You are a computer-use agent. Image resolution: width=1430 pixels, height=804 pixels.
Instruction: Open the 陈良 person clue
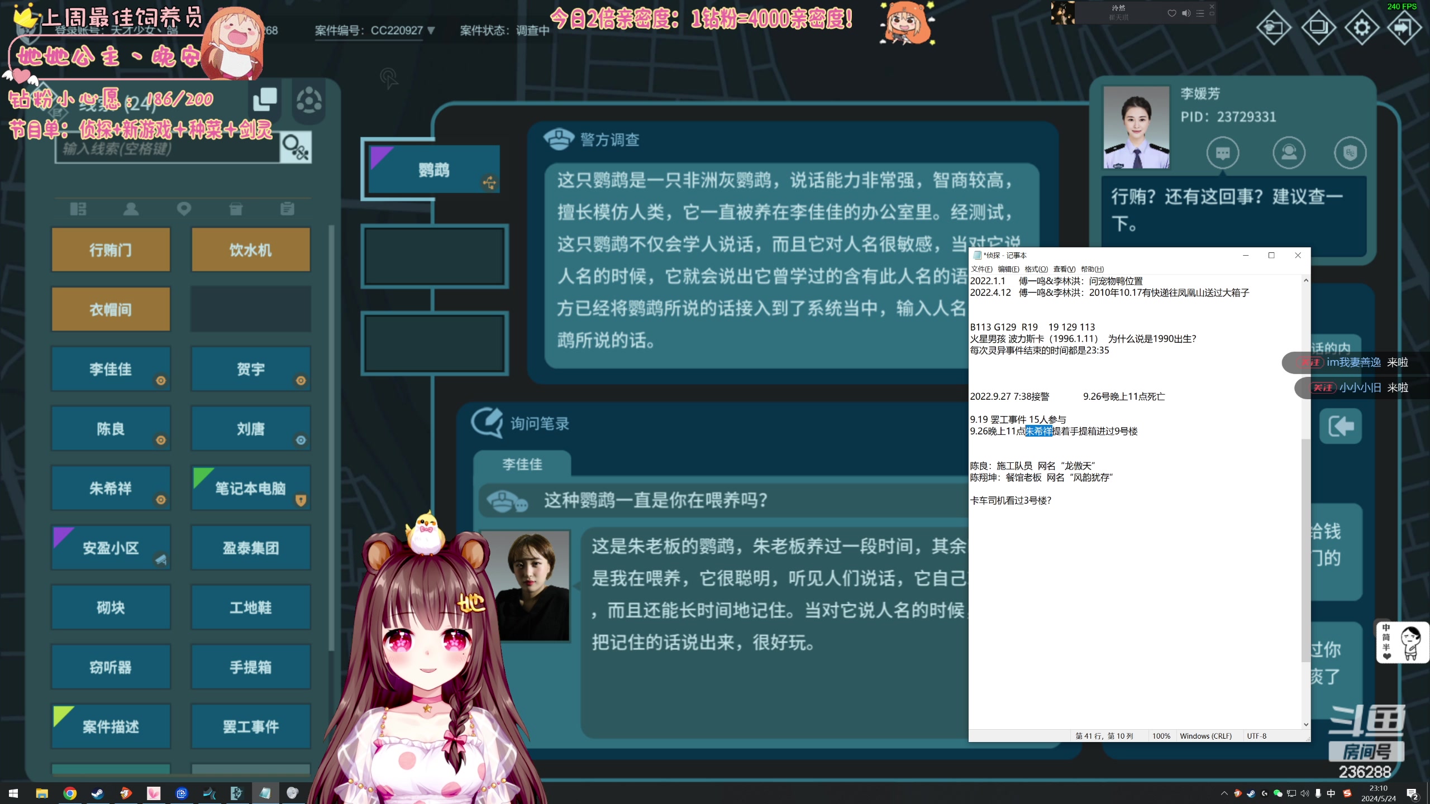pos(111,428)
